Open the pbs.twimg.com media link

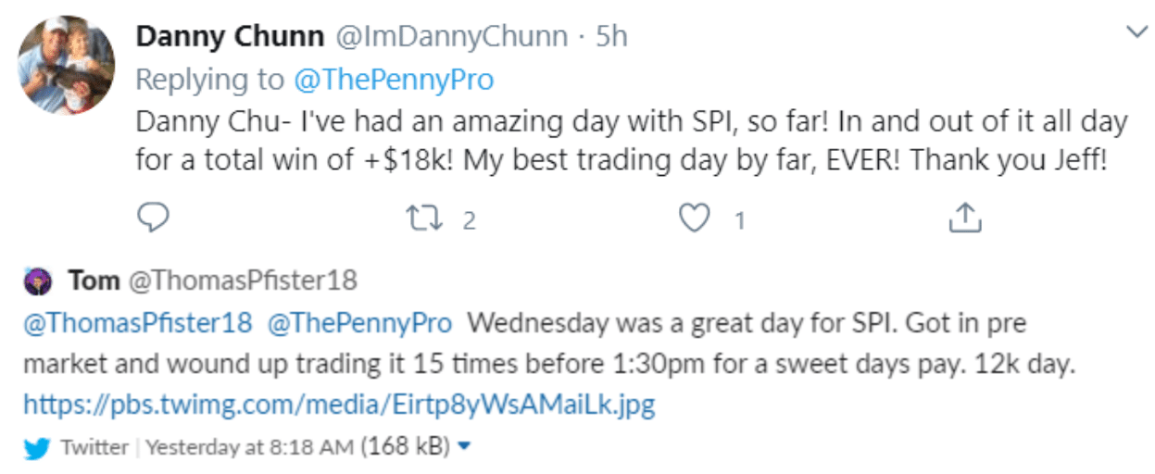339,405
